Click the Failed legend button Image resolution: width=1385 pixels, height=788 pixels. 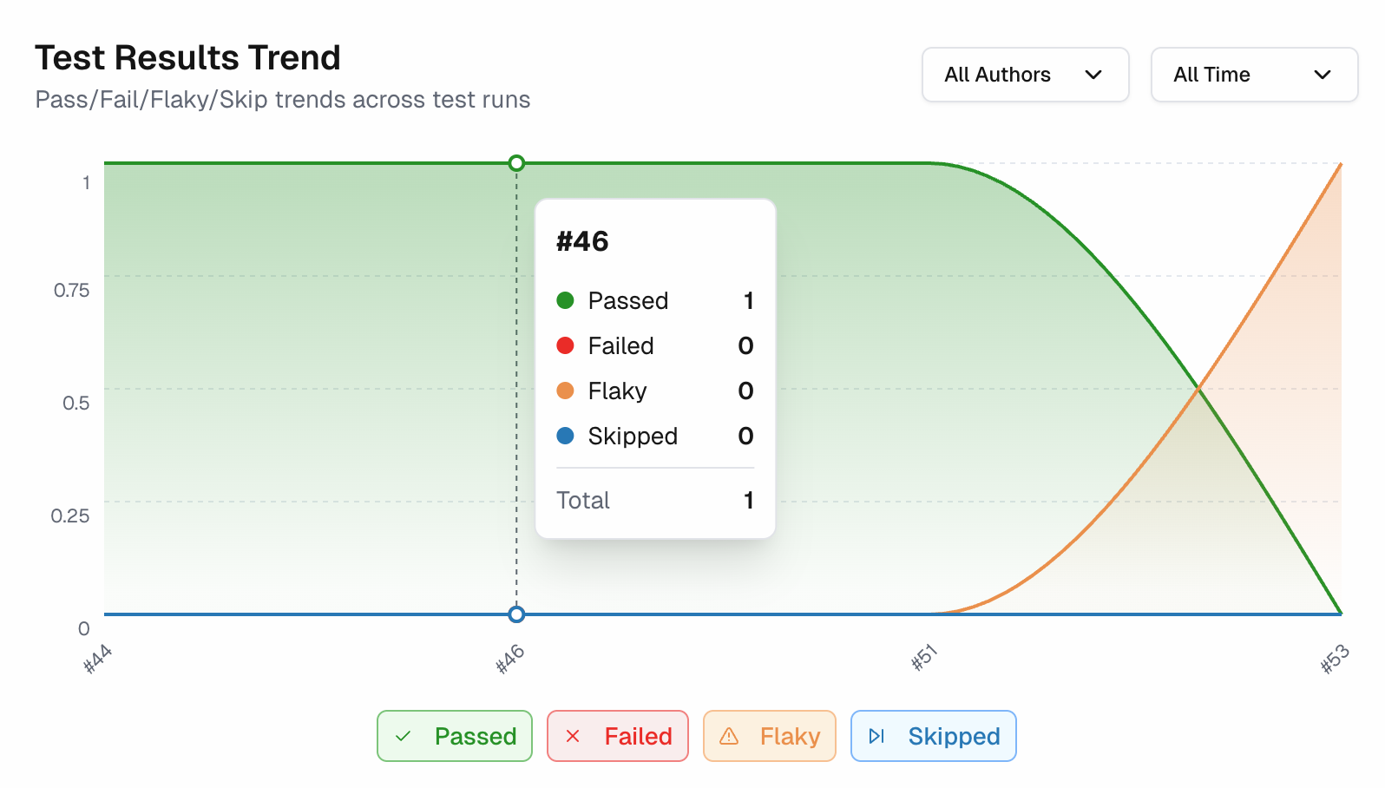617,736
